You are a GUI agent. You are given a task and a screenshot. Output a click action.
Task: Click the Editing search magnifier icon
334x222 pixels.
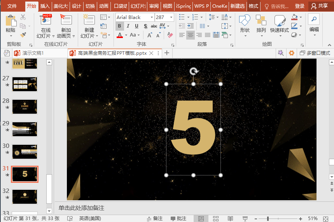[x=314, y=19]
